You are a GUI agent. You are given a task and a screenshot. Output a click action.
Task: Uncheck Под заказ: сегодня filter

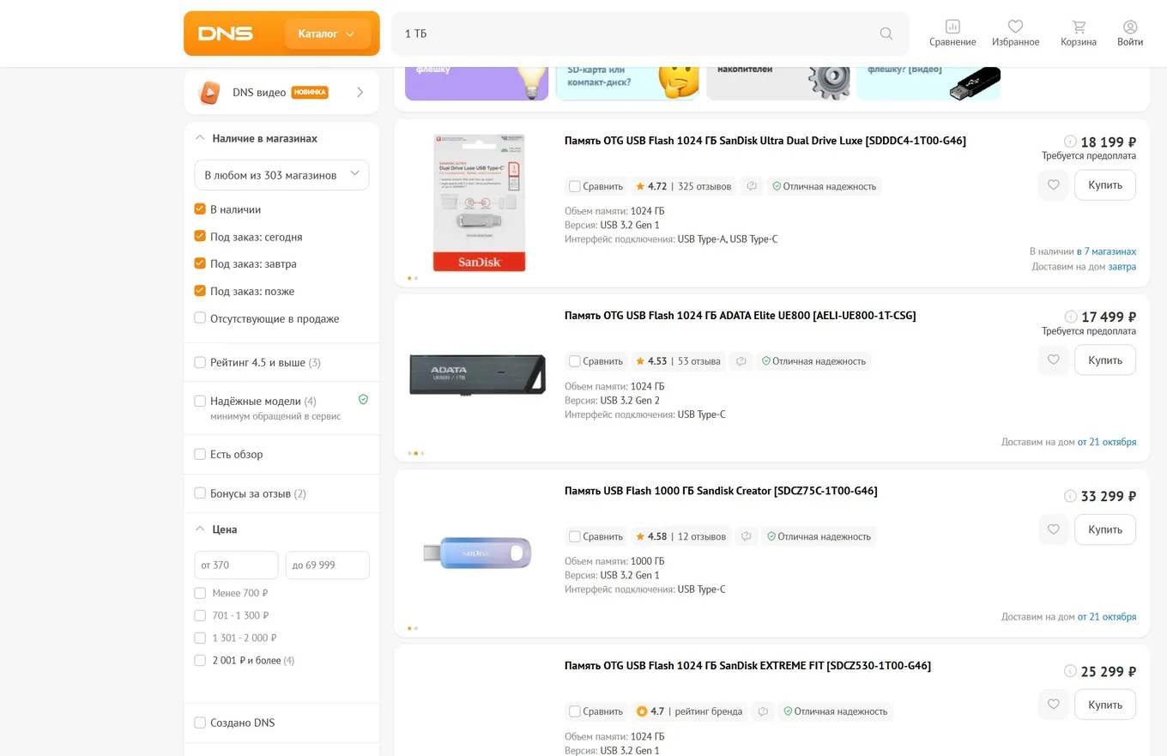pyautogui.click(x=200, y=237)
